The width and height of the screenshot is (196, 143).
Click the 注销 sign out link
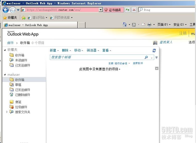pyautogui.click(x=183, y=33)
